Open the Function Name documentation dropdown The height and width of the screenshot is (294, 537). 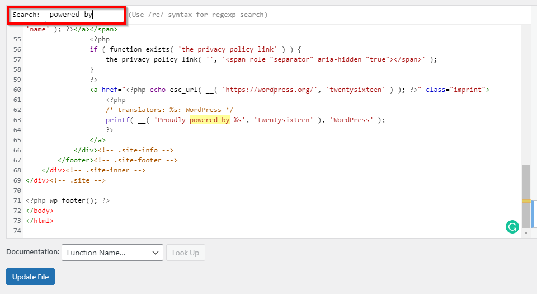click(112, 253)
